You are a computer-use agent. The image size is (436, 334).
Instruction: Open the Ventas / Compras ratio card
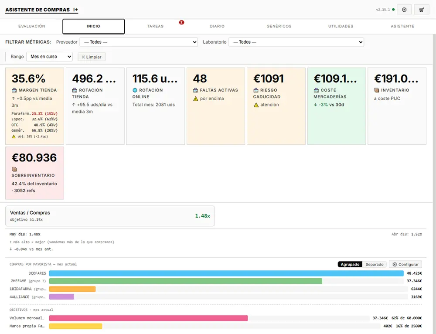[110, 216]
